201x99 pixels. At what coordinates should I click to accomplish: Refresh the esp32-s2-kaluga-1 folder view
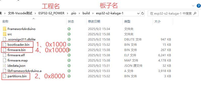(x=142, y=13)
